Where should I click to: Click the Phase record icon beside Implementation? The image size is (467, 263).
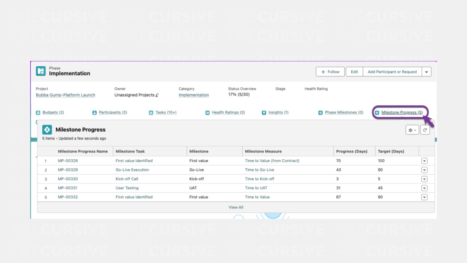(41, 71)
